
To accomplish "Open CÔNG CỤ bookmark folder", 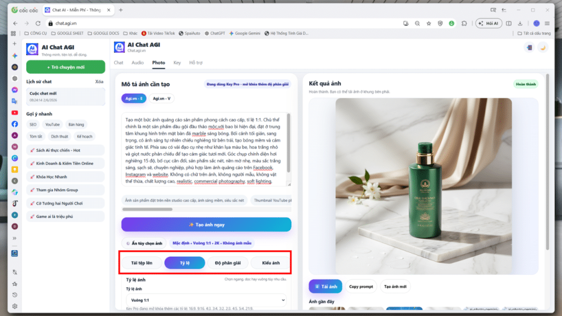I will click(36, 33).
